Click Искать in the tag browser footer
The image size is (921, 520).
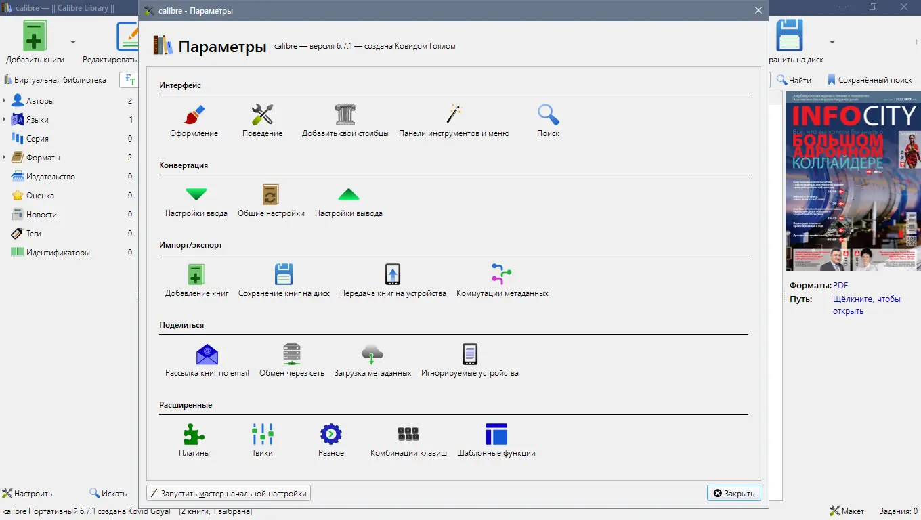click(x=108, y=494)
